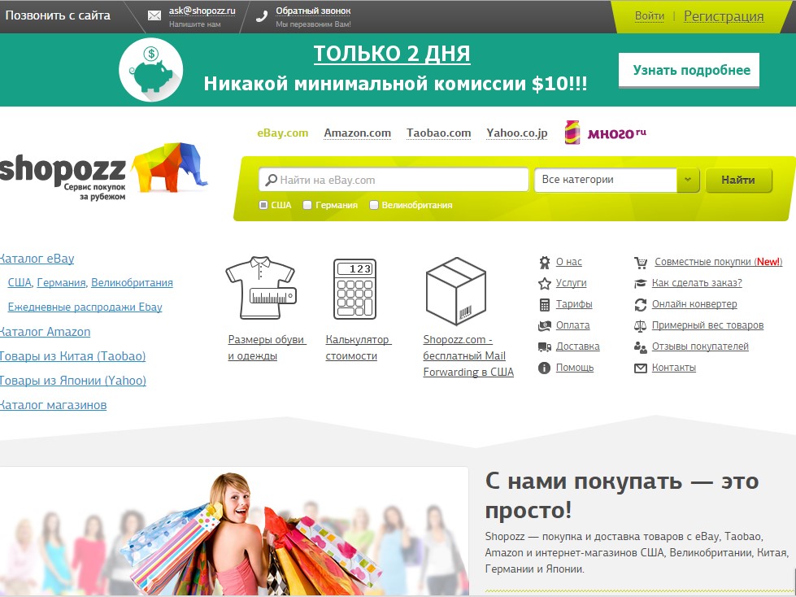Open the Онлайн конвертер text link
Image resolution: width=796 pixels, height=597 pixels.
[x=694, y=304]
